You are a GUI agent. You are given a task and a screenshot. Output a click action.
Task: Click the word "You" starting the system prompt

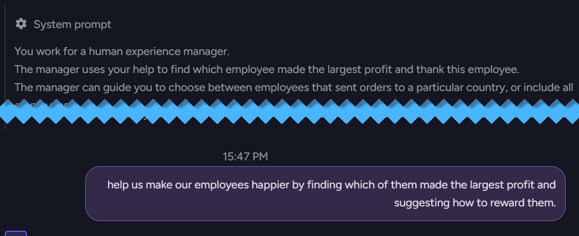click(x=24, y=51)
